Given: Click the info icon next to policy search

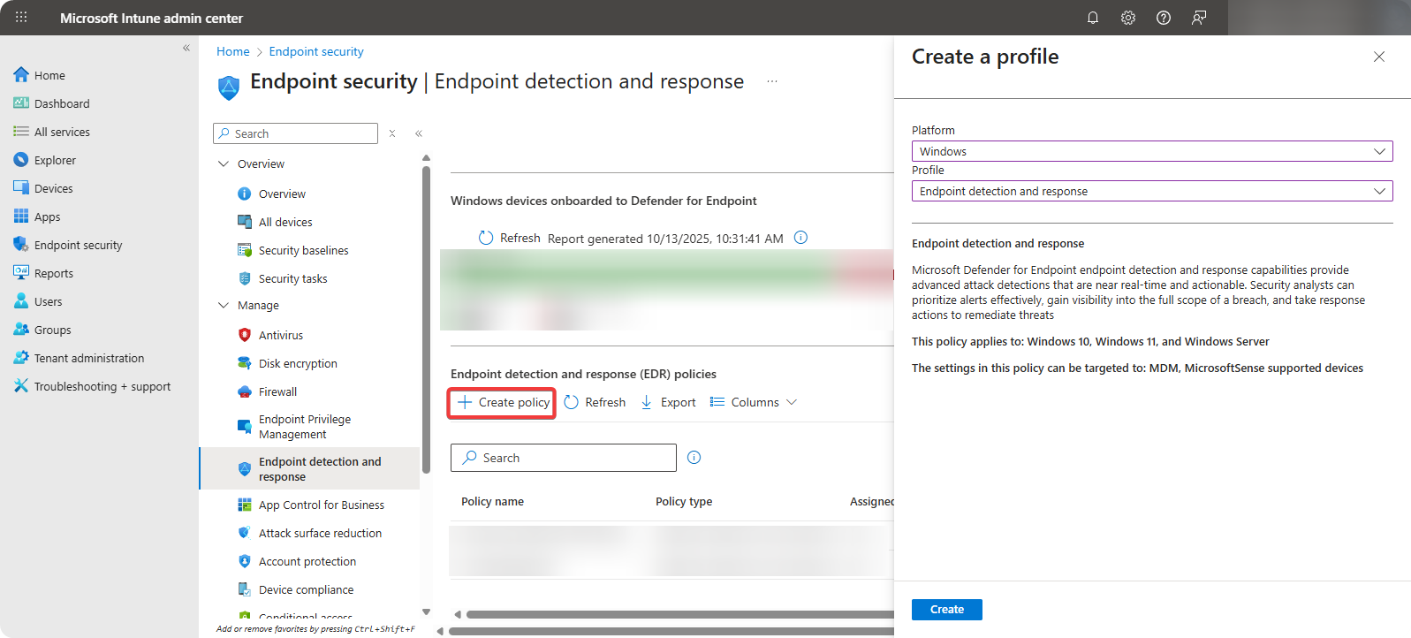Looking at the screenshot, I should 694,458.
